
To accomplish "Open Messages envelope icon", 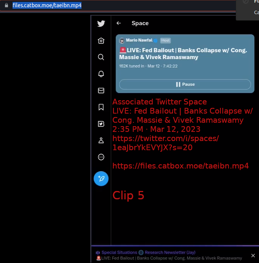I will 101,91.
